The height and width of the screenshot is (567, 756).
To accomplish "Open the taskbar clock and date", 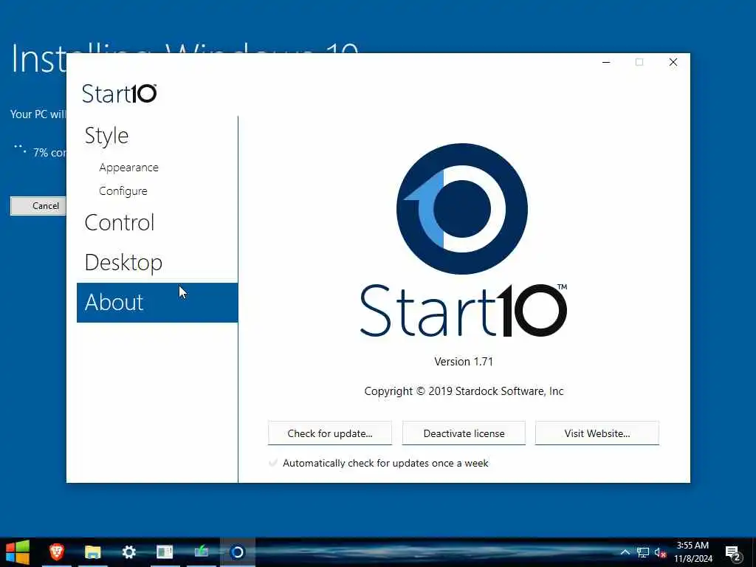I will pos(693,552).
